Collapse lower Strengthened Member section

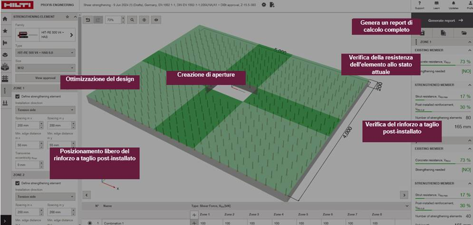469,183
